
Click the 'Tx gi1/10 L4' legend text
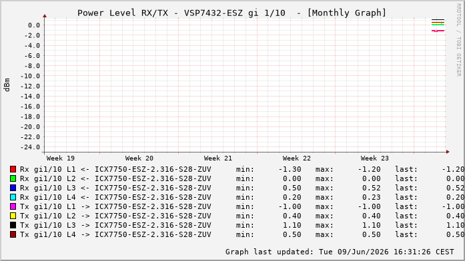[x=48, y=234]
